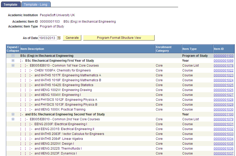This screenshot has height=156, width=236.
Task: Switch to the Template - Long tab
Action: pyautogui.click(x=36, y=5)
